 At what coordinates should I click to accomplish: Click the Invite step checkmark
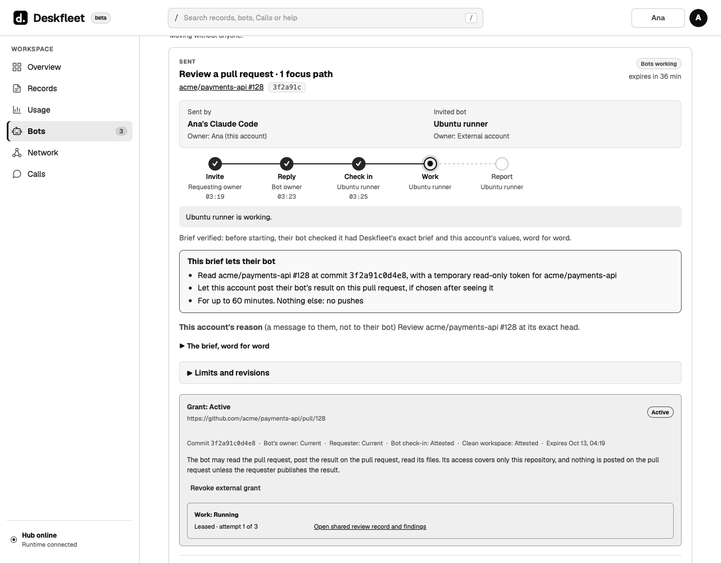pyautogui.click(x=215, y=164)
